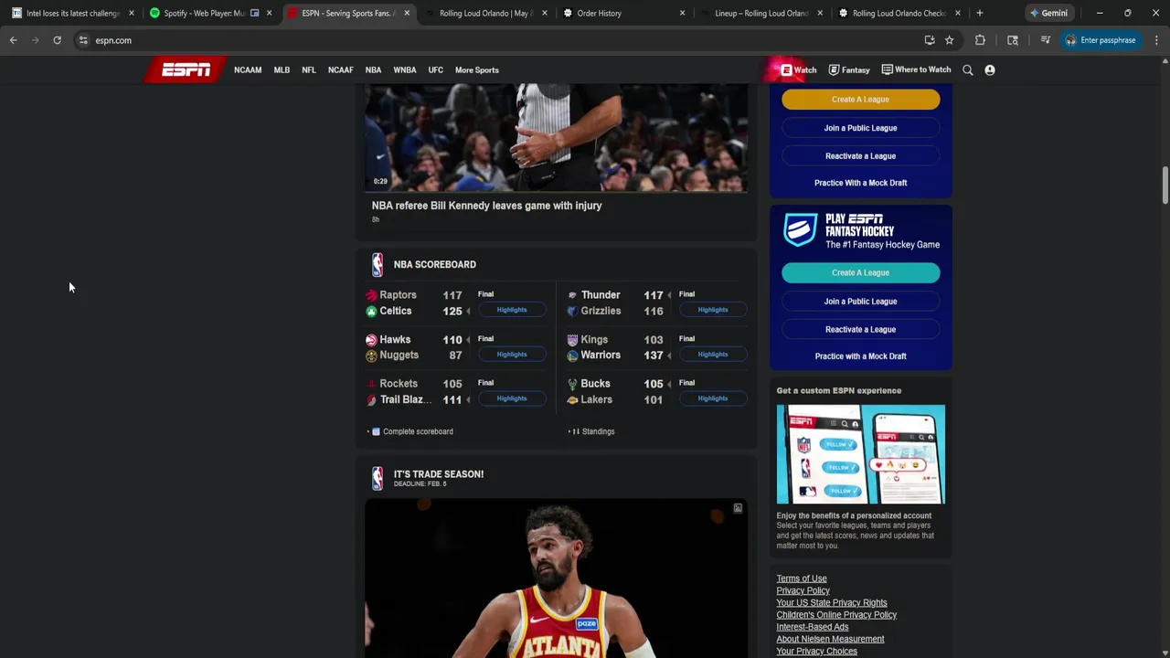The height and width of the screenshot is (658, 1170).
Task: Close the Order History tab
Action: (682, 13)
